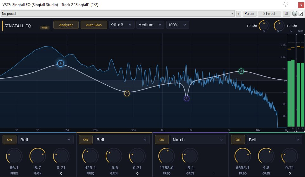Pin the plugin window on top
Screen dimensions: 305x177
point(286,4)
